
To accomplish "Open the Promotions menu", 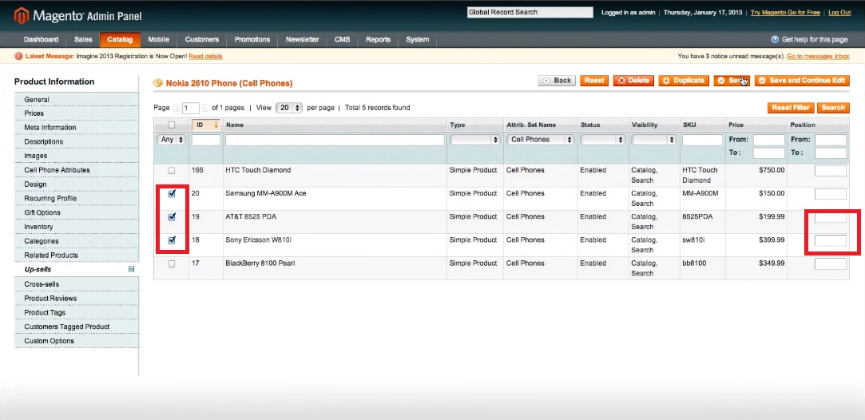I will [252, 40].
